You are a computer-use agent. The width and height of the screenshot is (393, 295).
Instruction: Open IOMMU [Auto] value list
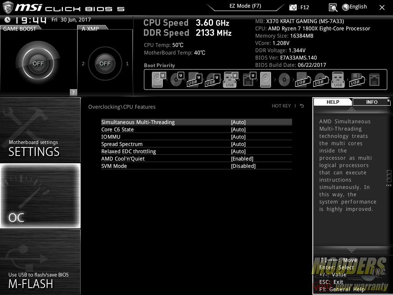[238, 137]
